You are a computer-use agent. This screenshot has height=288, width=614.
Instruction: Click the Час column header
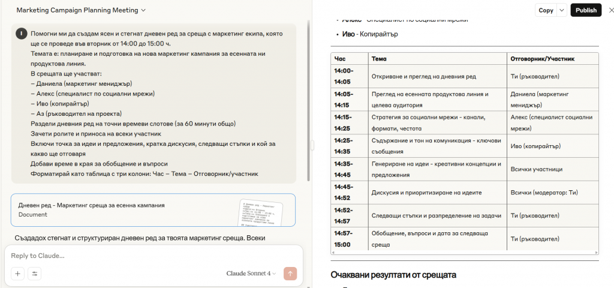[350, 59]
